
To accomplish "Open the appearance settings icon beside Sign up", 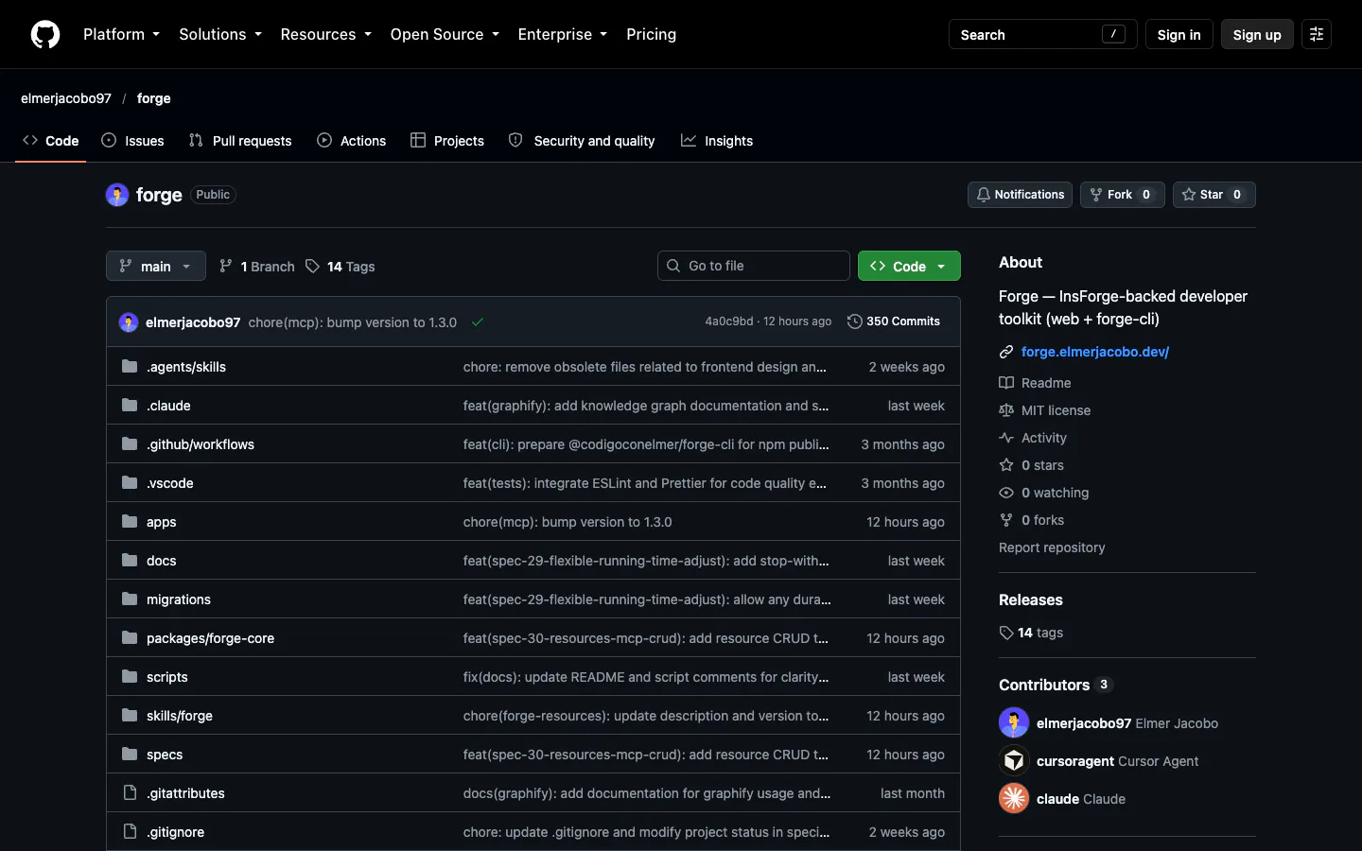I will click(x=1317, y=34).
